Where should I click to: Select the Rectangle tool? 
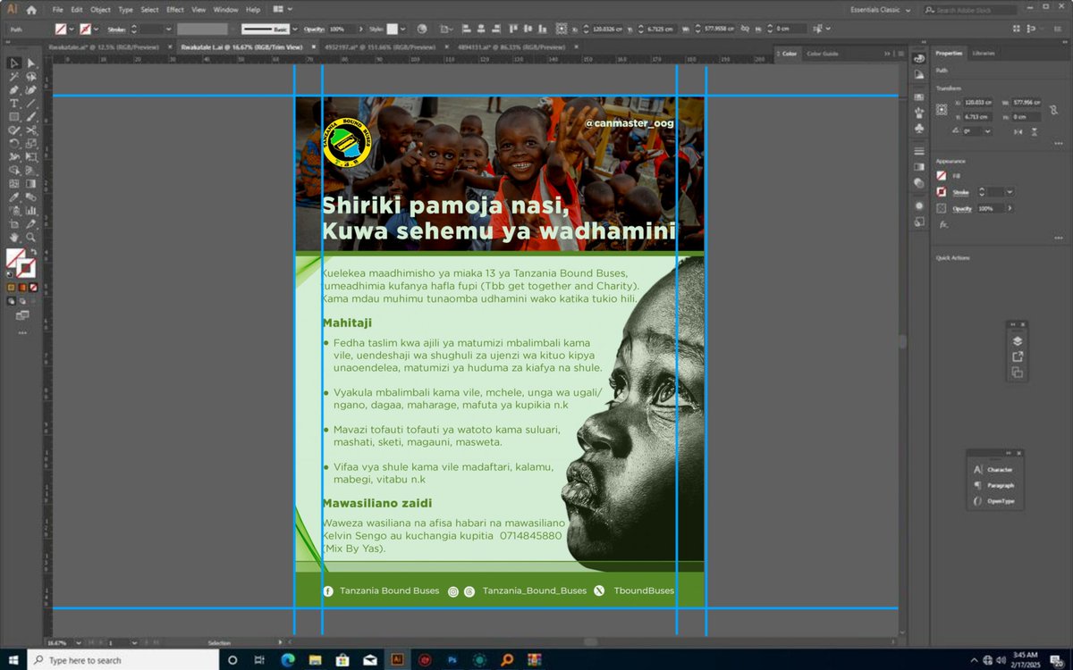14,116
